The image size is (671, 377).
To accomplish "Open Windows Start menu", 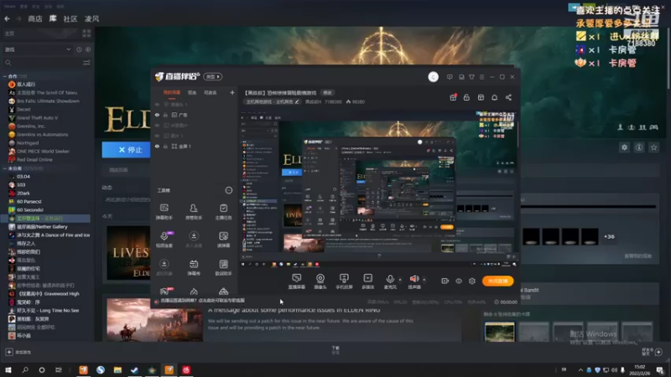I will 8,369.
